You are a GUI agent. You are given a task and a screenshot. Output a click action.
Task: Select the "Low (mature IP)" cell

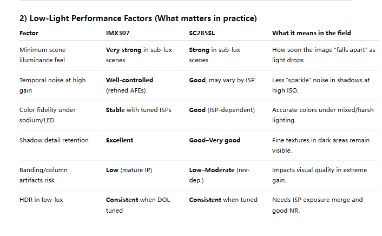pyautogui.click(x=129, y=170)
